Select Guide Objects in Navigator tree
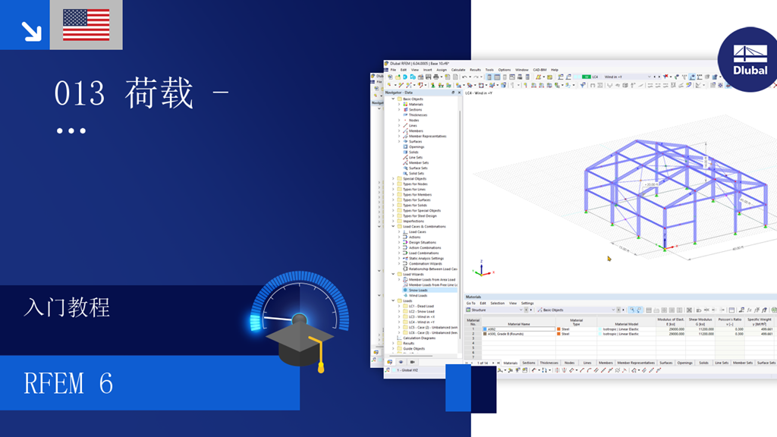This screenshot has width=777, height=437. 414,348
